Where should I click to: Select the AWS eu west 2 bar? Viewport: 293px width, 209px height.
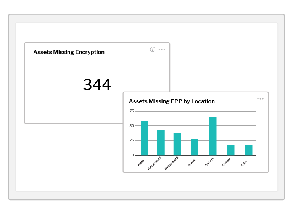click(x=177, y=144)
